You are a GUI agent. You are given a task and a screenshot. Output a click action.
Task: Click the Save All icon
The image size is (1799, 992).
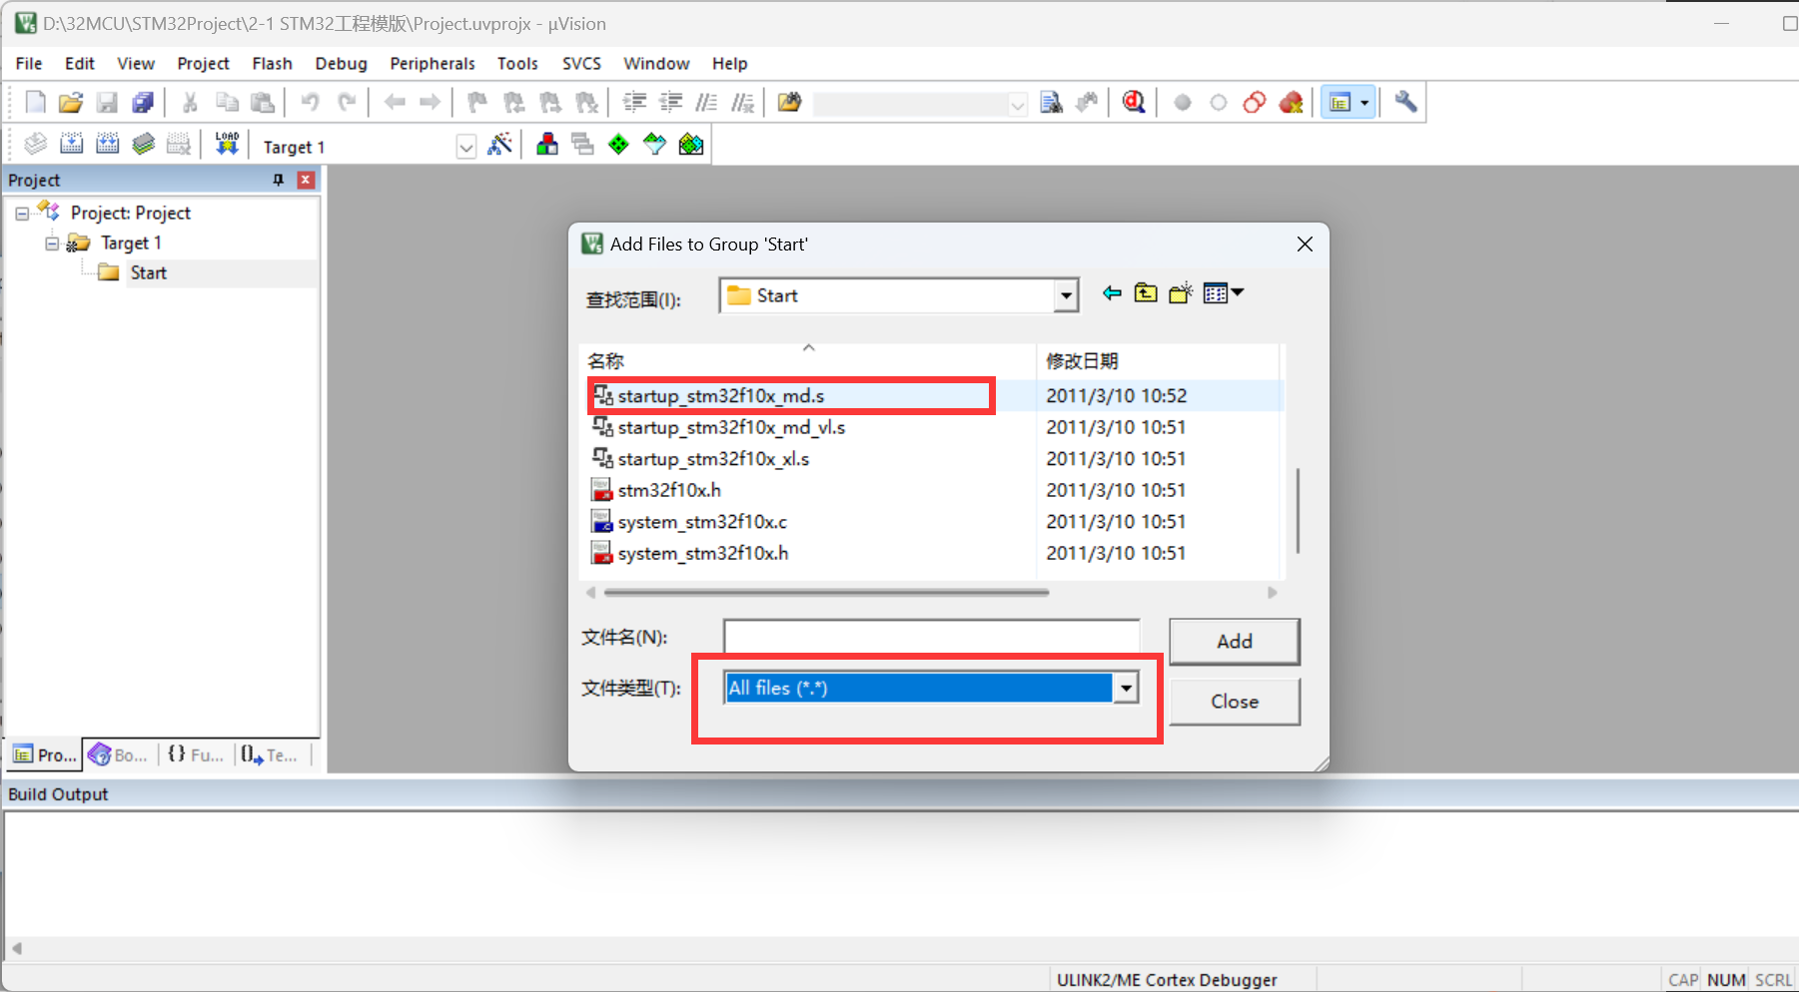click(x=143, y=102)
